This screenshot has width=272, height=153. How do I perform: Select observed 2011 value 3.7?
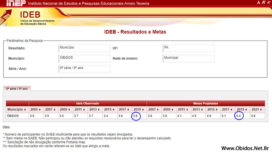point(80,116)
